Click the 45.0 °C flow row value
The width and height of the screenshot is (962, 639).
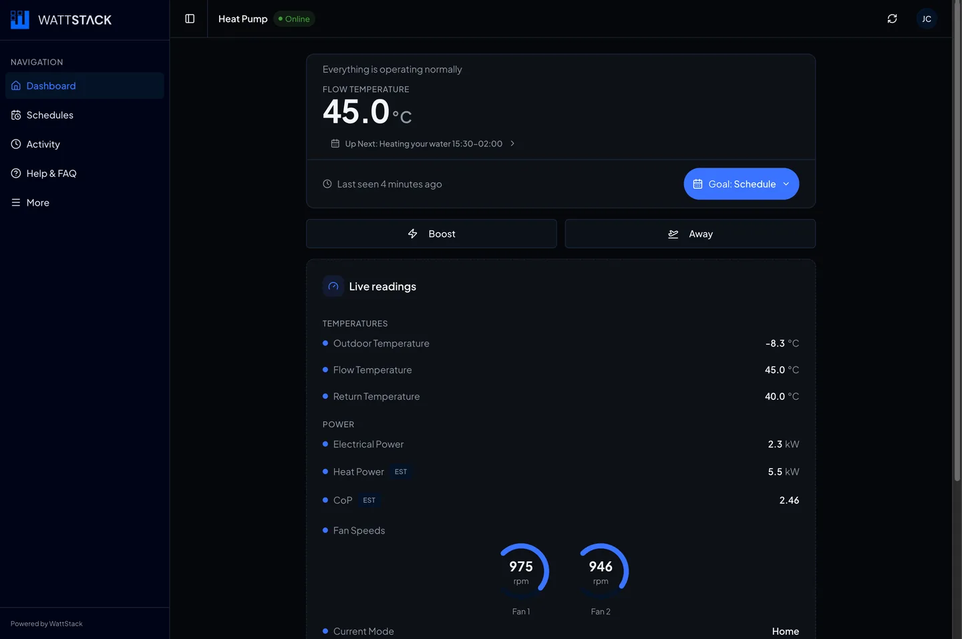[x=782, y=370]
